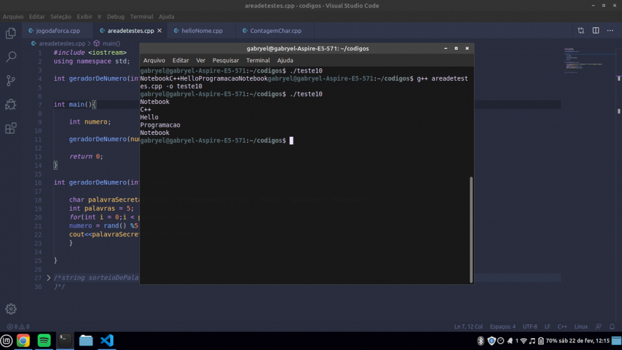Click the clock-shaped icon in the system tray
Viewport: 622px width, 350px height.
(501, 341)
